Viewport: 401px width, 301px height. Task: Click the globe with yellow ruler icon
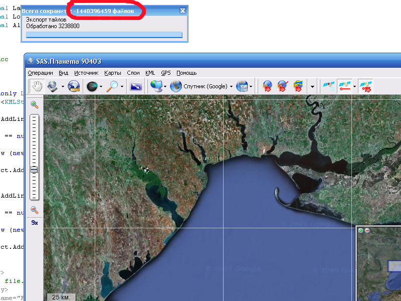(74, 86)
